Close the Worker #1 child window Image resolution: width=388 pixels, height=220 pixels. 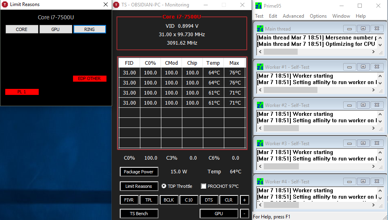coord(377,67)
